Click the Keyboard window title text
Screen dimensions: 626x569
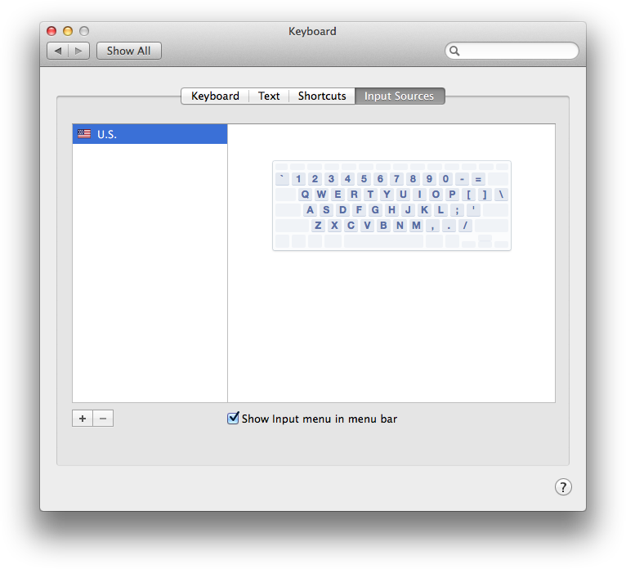pos(312,31)
